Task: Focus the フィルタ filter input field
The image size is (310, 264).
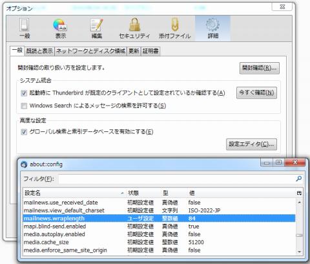Action: coord(176,179)
